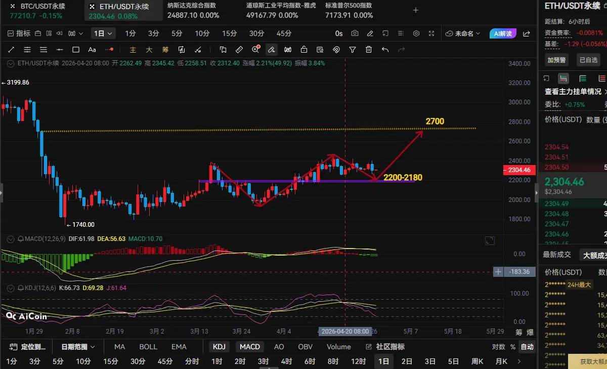607x369 pixels.
Task: Toggle 自动 auto price scale
Action: [527, 347]
